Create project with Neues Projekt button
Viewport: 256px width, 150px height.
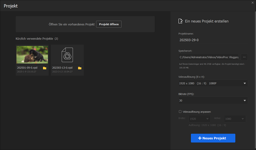[213, 138]
